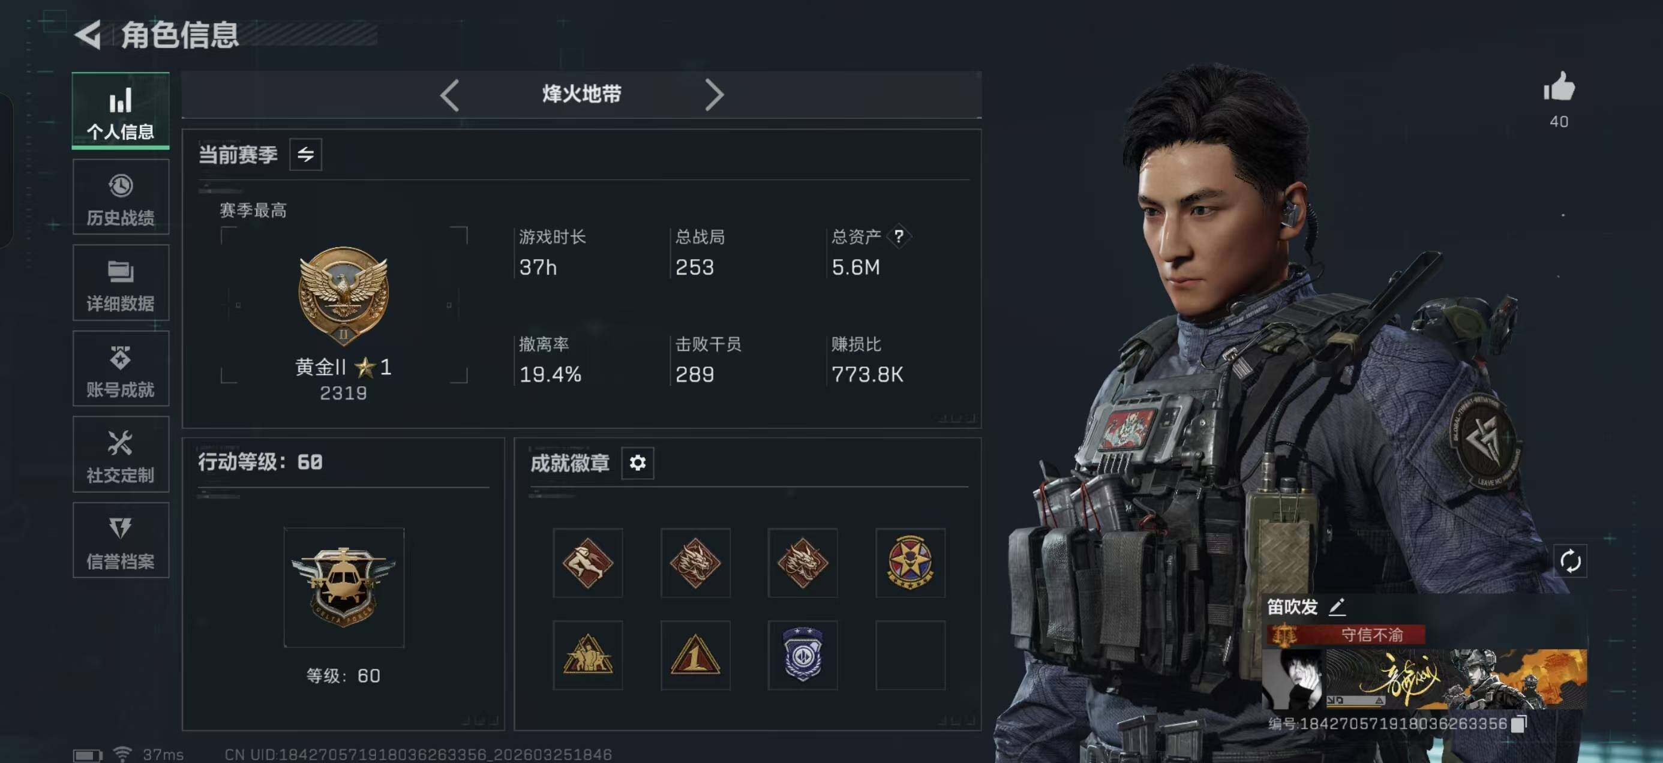Switch to previous mode with left chevron
Viewport: 1663px width, 763px height.
tap(449, 95)
